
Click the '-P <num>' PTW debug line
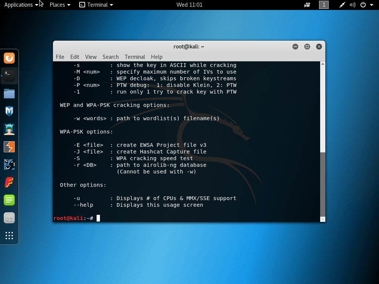pyautogui.click(x=155, y=85)
